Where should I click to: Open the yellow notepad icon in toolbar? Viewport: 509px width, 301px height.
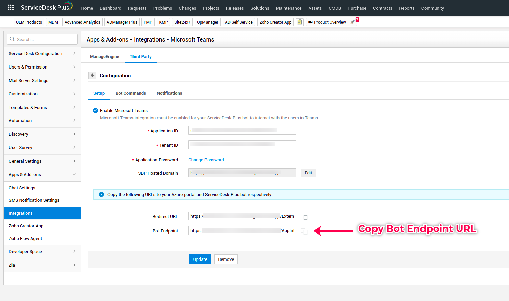299,22
